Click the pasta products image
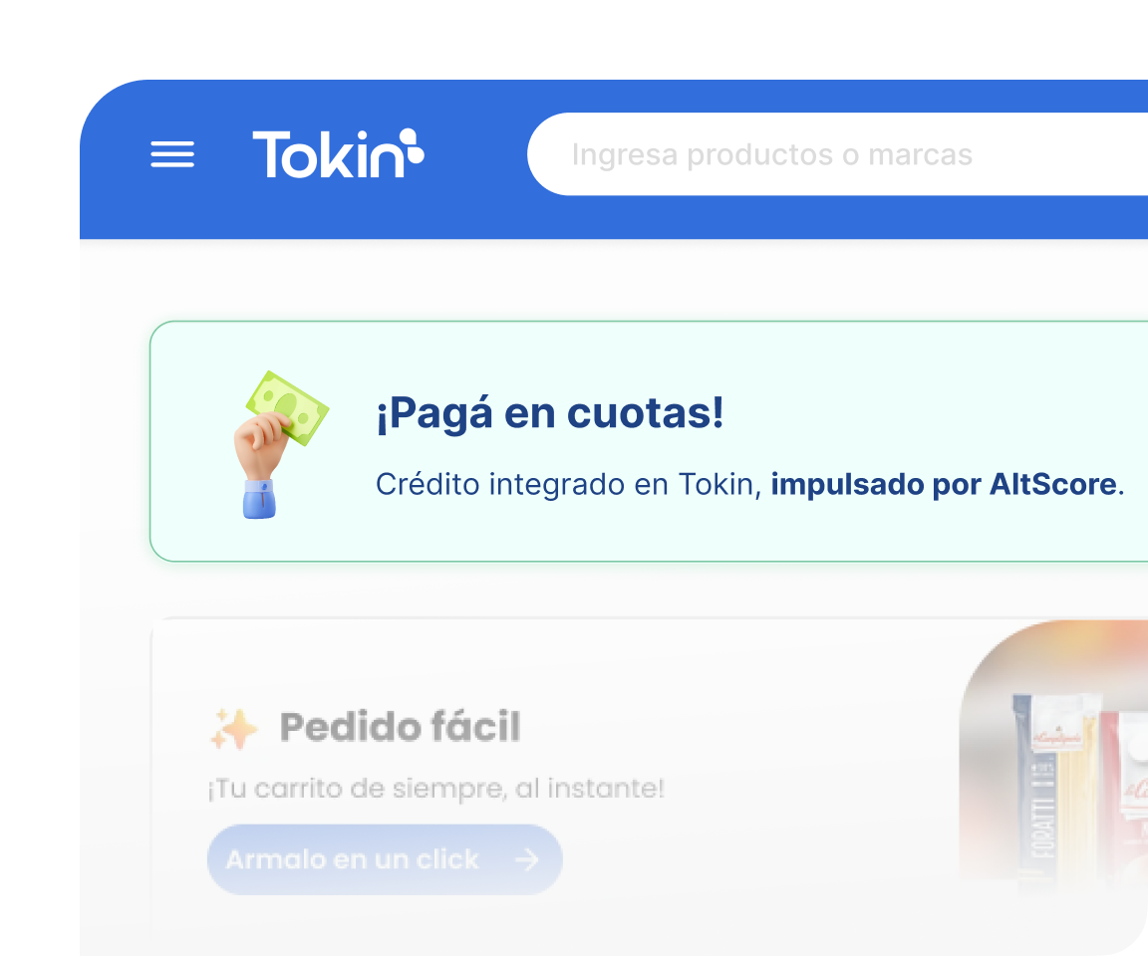Image resolution: width=1148 pixels, height=956 pixels. (x=1053, y=754)
